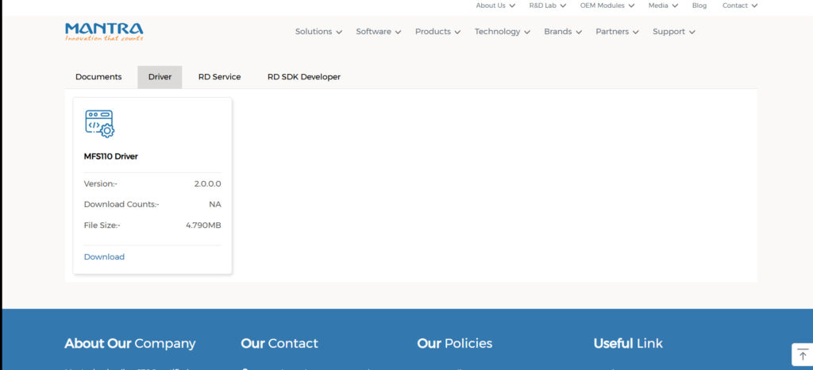The image size is (813, 370).
Task: Open the About Us dropdown
Action: [x=495, y=6]
